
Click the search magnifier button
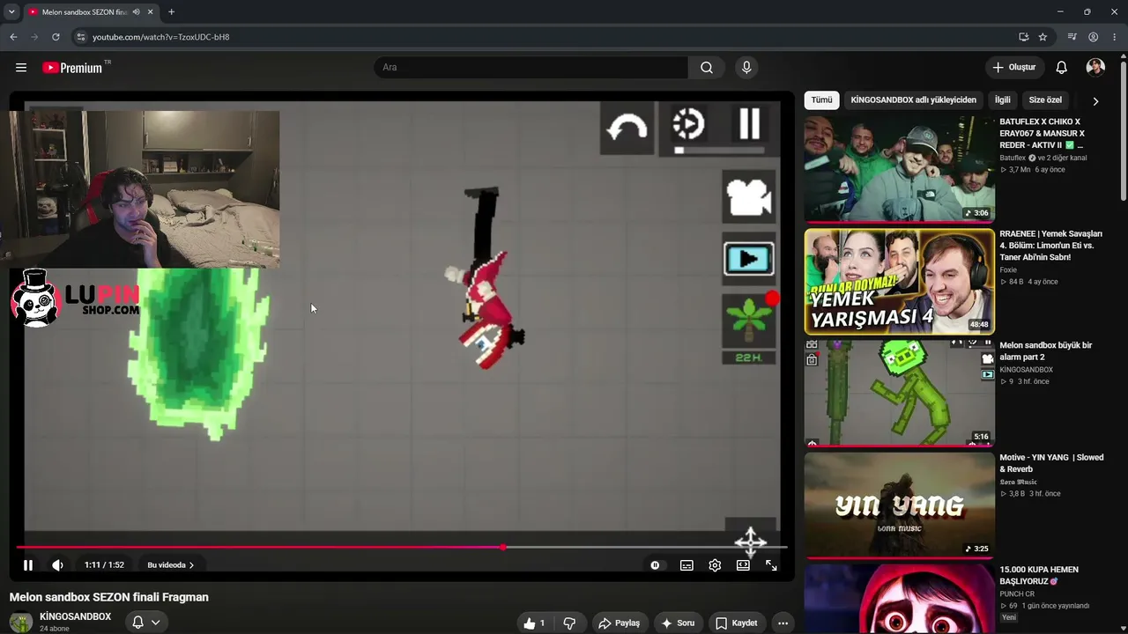pyautogui.click(x=707, y=68)
